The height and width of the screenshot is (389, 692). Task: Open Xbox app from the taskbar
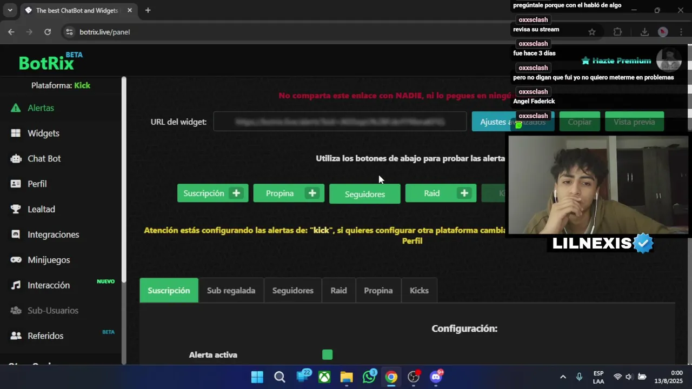pyautogui.click(x=324, y=377)
